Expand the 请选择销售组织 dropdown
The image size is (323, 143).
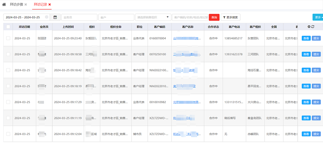153,17
